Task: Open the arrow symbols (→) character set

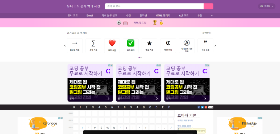Action: coord(75,46)
